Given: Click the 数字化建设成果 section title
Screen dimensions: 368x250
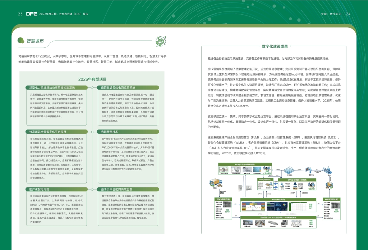Looking at the screenshot, I should [x=275, y=46].
